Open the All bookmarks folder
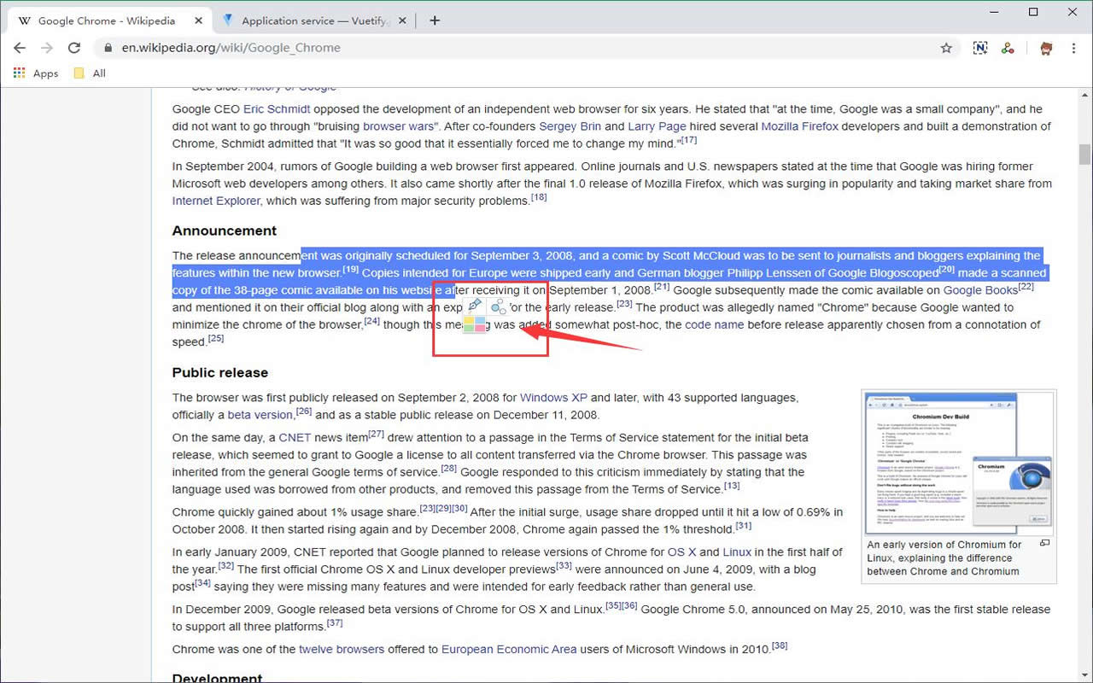1093x683 pixels. pos(90,73)
